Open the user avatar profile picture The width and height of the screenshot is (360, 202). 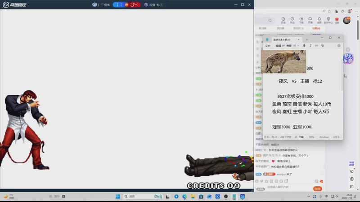pyautogui.click(x=346, y=20)
